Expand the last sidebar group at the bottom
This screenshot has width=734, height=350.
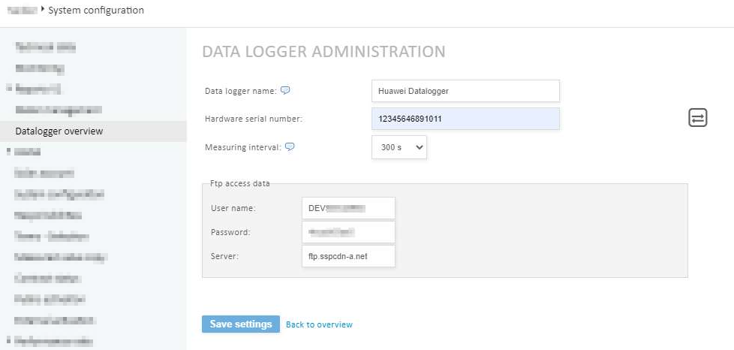click(x=8, y=342)
